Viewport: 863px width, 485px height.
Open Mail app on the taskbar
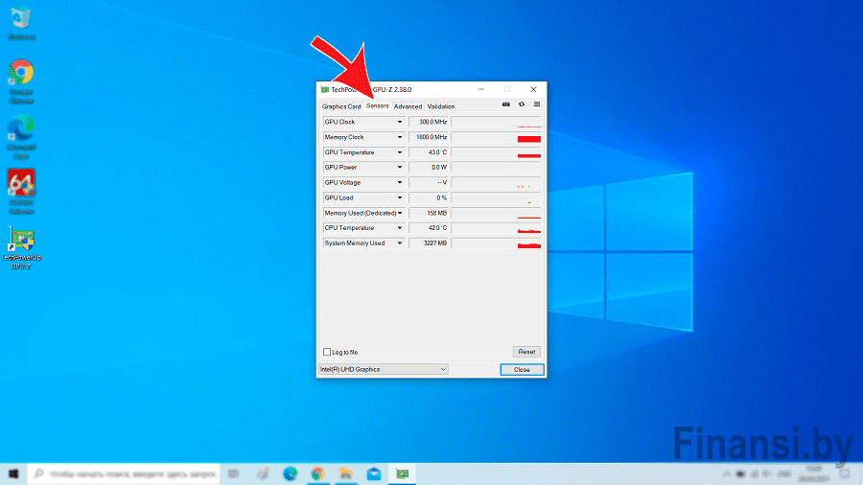(374, 473)
